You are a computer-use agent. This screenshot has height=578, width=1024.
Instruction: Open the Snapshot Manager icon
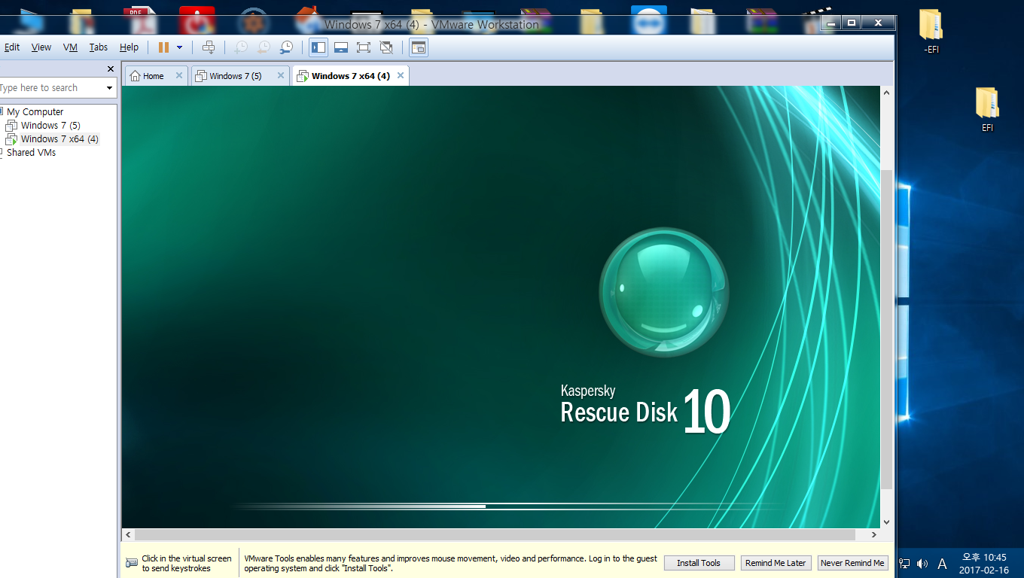point(286,47)
